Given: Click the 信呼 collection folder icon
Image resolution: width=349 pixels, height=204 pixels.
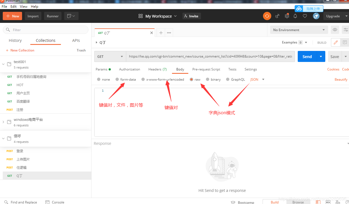Looking at the screenshot, I should 9,138.
